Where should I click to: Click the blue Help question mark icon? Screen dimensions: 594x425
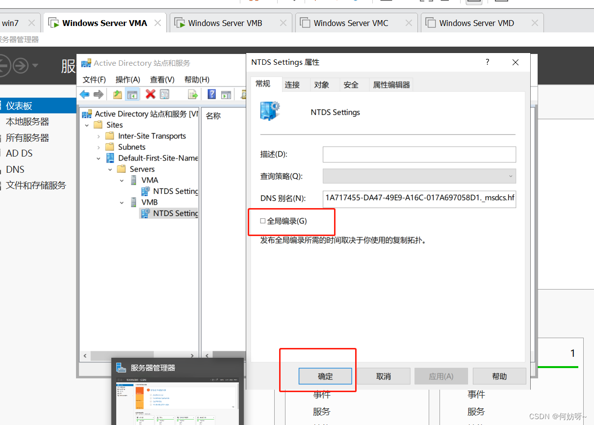coord(212,94)
